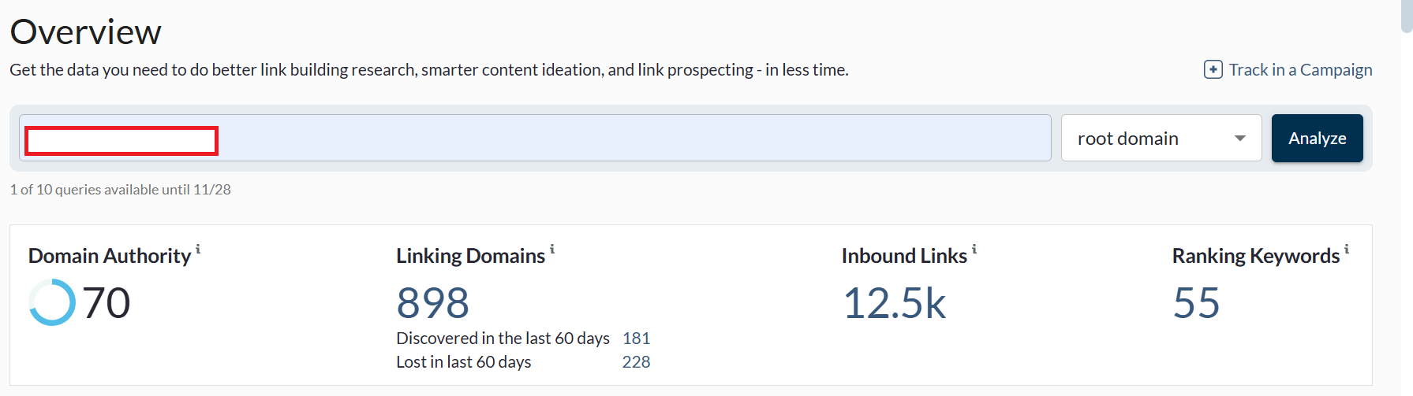Click the vertical scrollbar thumb on the right
Image resolution: width=1413 pixels, height=396 pixels.
1407,16
